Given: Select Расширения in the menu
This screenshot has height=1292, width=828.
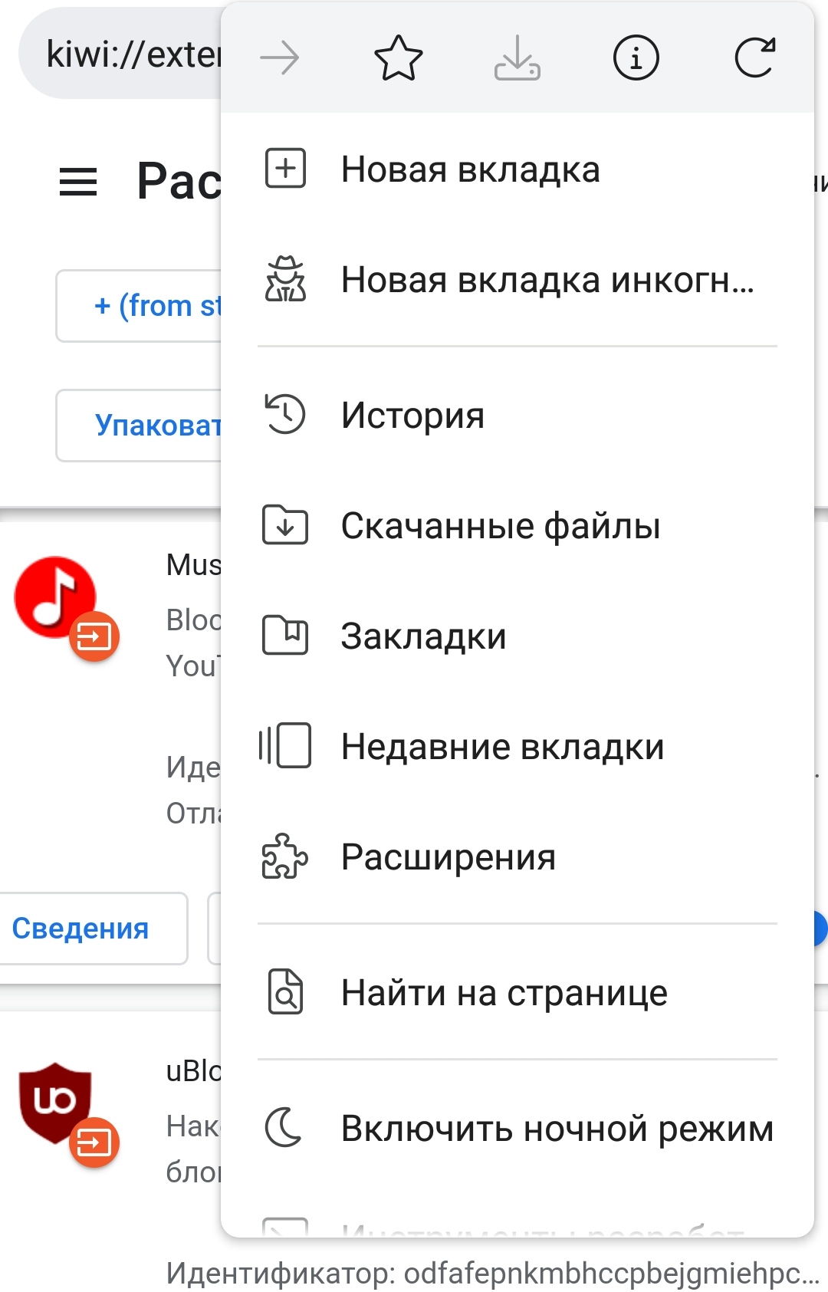Looking at the screenshot, I should (517, 856).
